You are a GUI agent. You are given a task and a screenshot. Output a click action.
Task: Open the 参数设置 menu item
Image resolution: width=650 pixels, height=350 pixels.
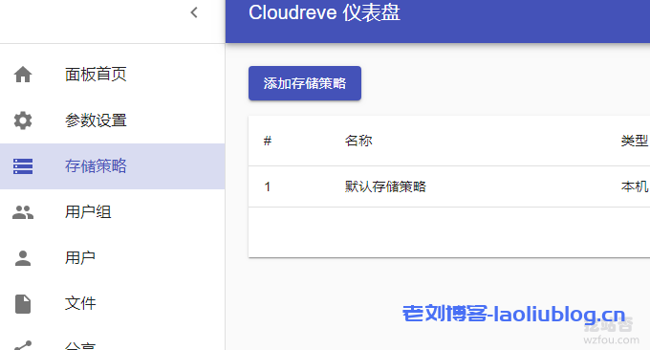[113, 120]
